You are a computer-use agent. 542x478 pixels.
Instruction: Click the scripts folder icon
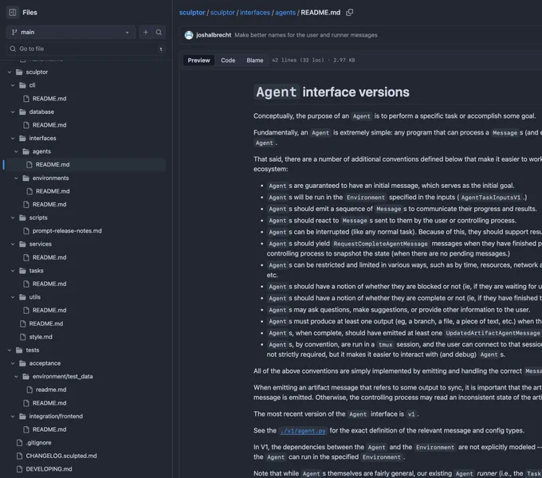(x=23, y=218)
